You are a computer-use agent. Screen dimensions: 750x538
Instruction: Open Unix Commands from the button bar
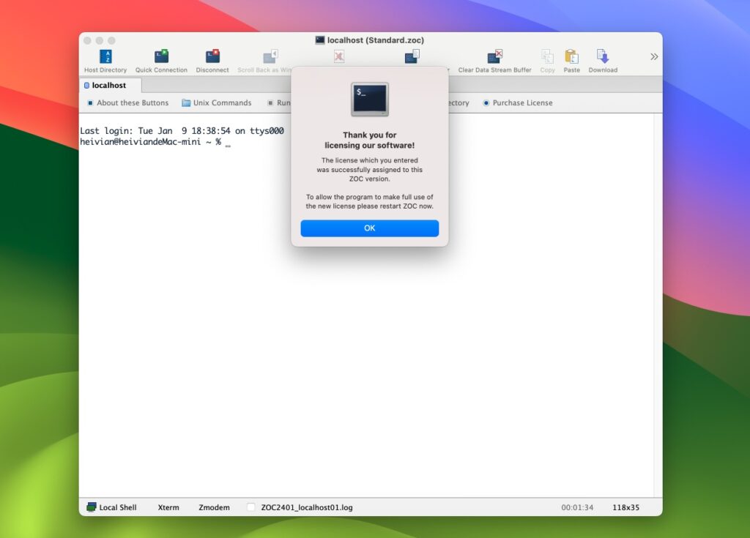(x=217, y=103)
